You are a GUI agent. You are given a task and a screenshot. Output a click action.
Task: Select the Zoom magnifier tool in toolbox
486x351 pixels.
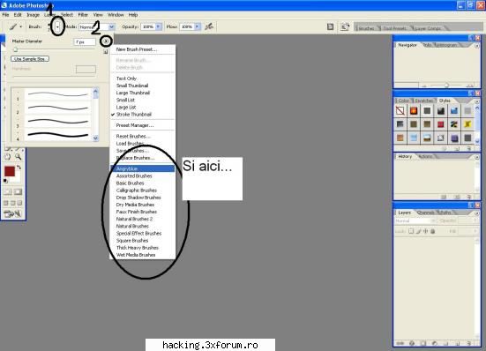tap(19, 157)
